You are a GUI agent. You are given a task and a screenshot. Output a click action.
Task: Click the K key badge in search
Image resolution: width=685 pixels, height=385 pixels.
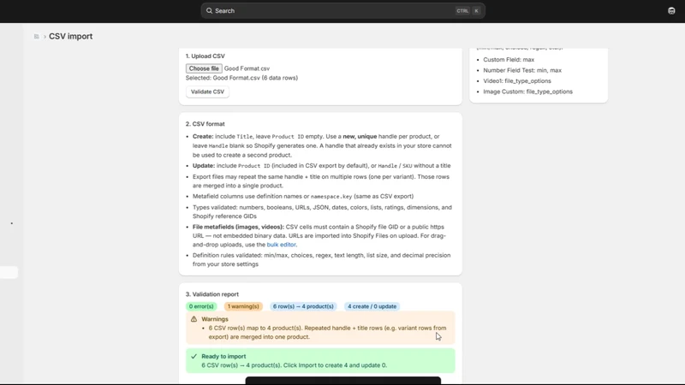point(476,10)
